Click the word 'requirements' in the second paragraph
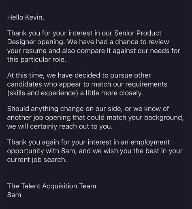 [146, 85]
